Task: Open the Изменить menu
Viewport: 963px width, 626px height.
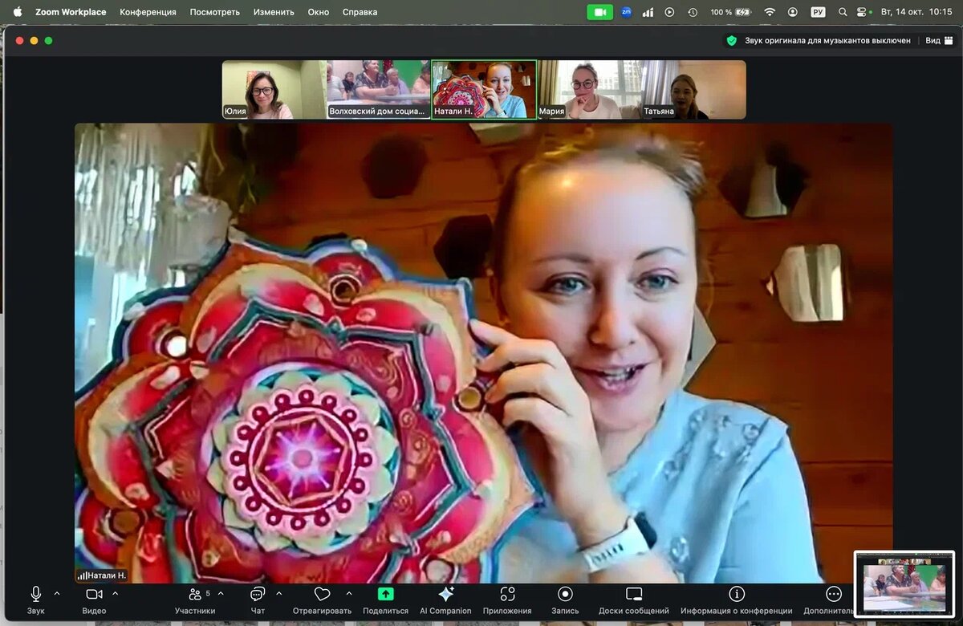Action: click(274, 12)
